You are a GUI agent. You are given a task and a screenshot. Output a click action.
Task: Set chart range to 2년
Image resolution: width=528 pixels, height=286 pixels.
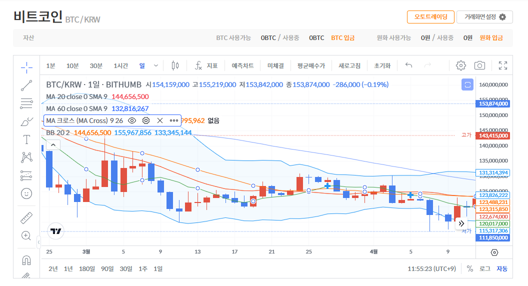[x=53, y=268]
